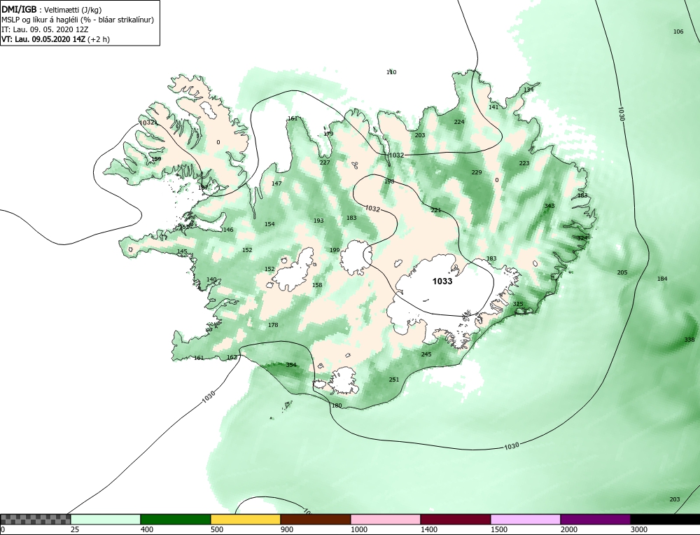Click the map value "199"
The width and height of the screenshot is (700, 535).
335,250
